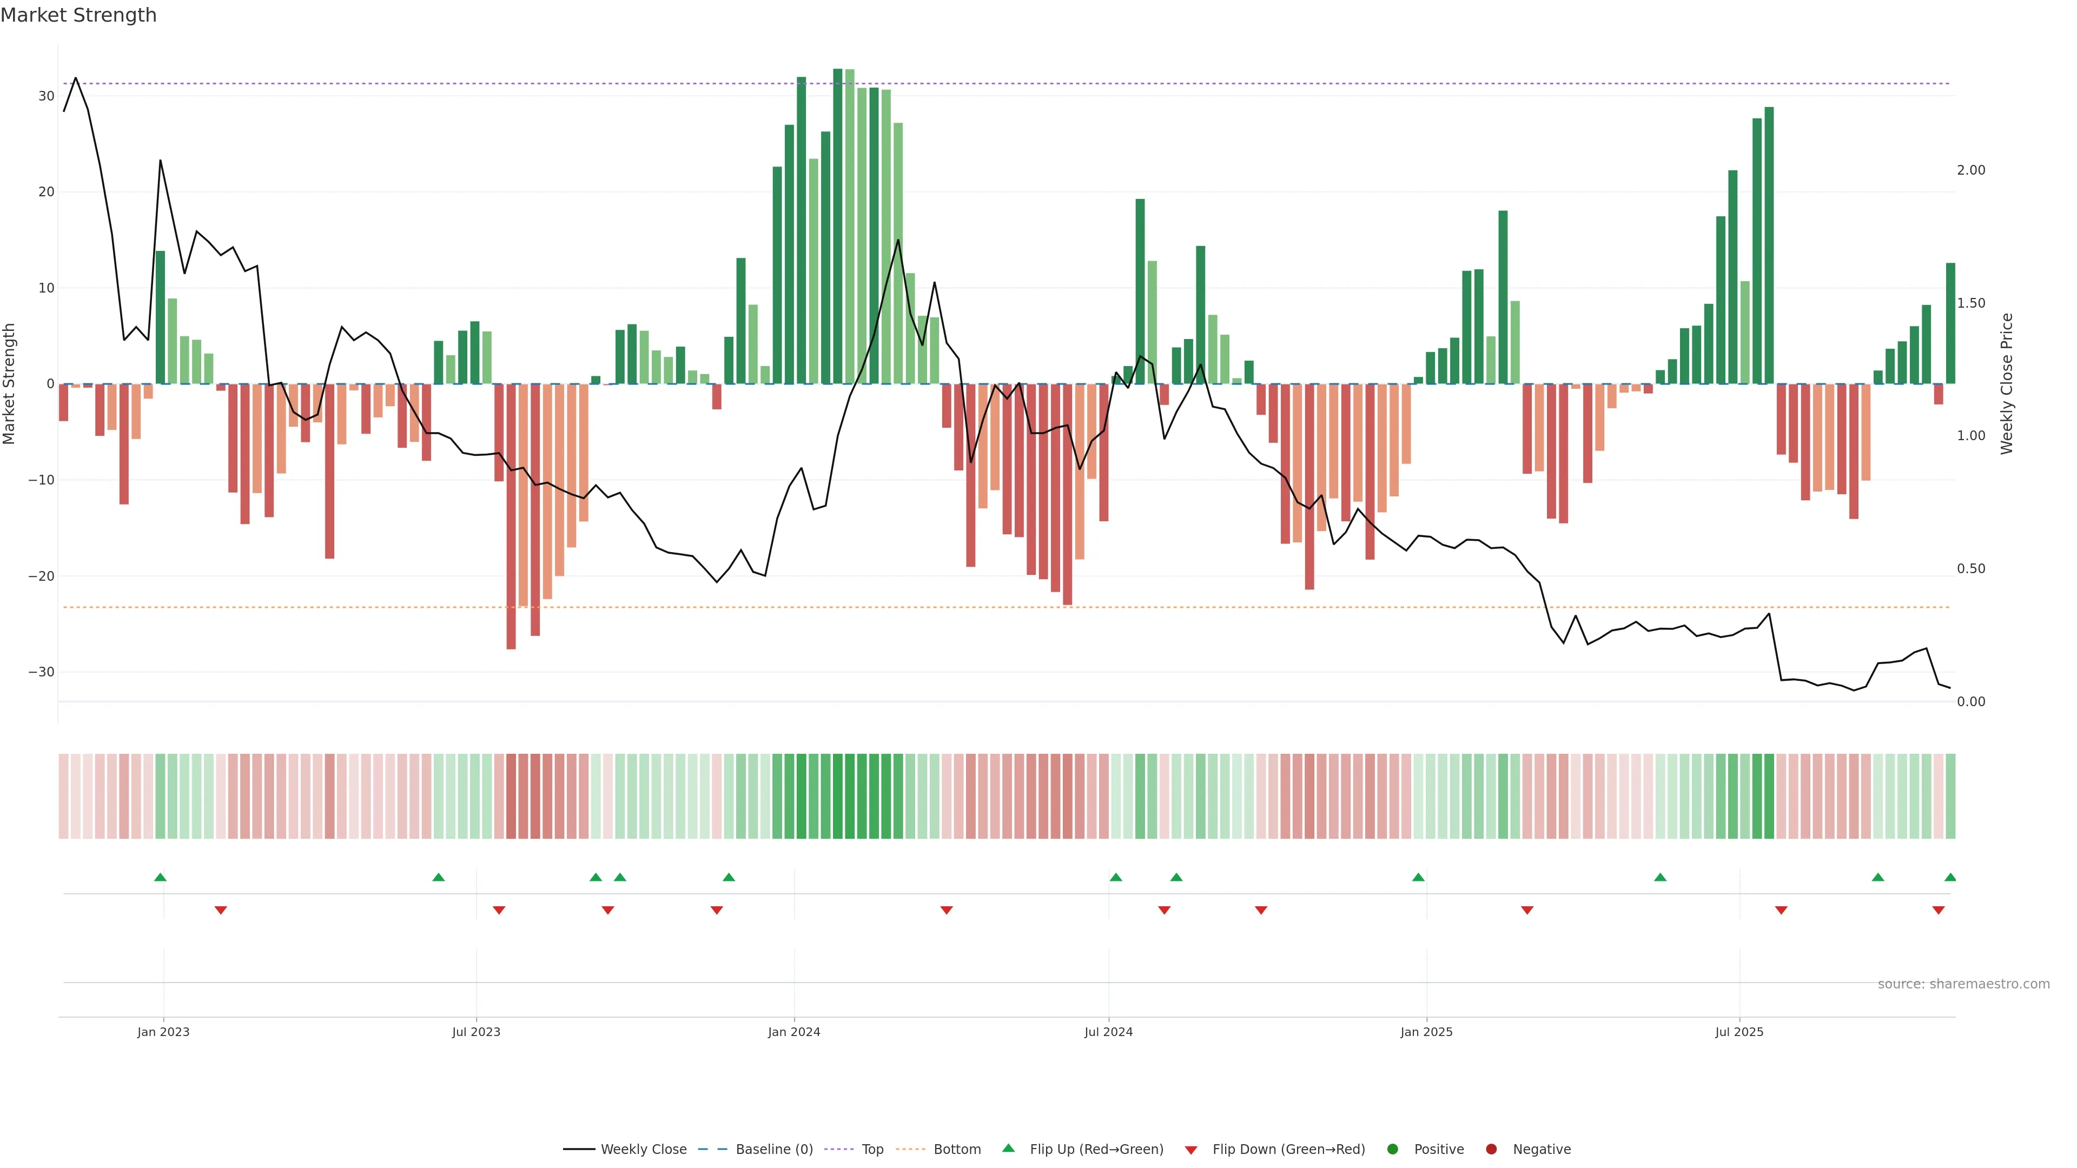The image size is (2077, 1168).
Task: Click the Negative red circle legend icon
Action: click(x=1491, y=1150)
